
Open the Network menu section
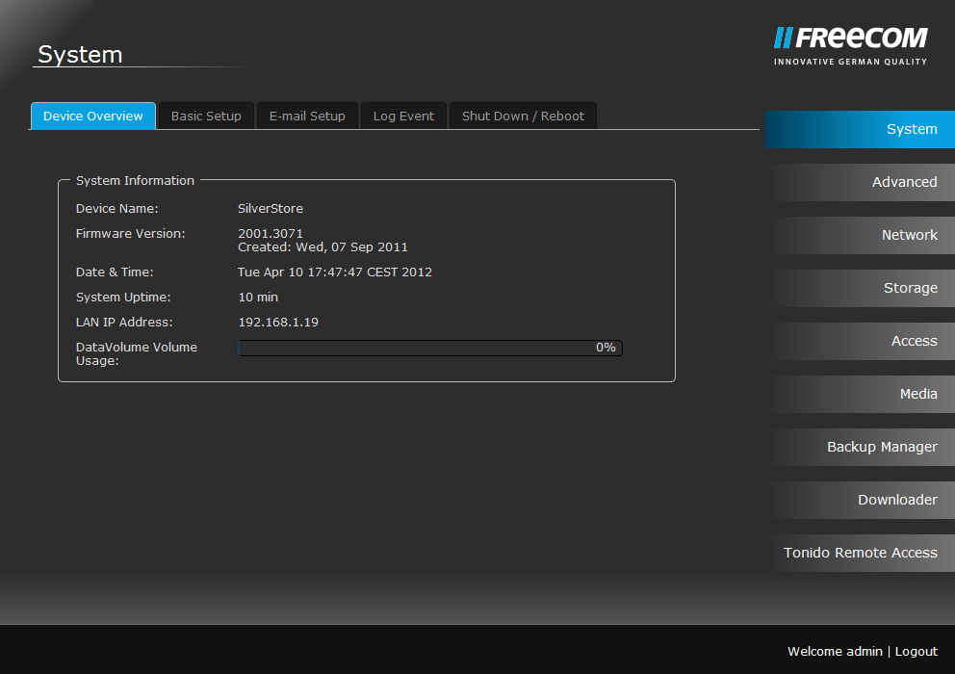860,235
